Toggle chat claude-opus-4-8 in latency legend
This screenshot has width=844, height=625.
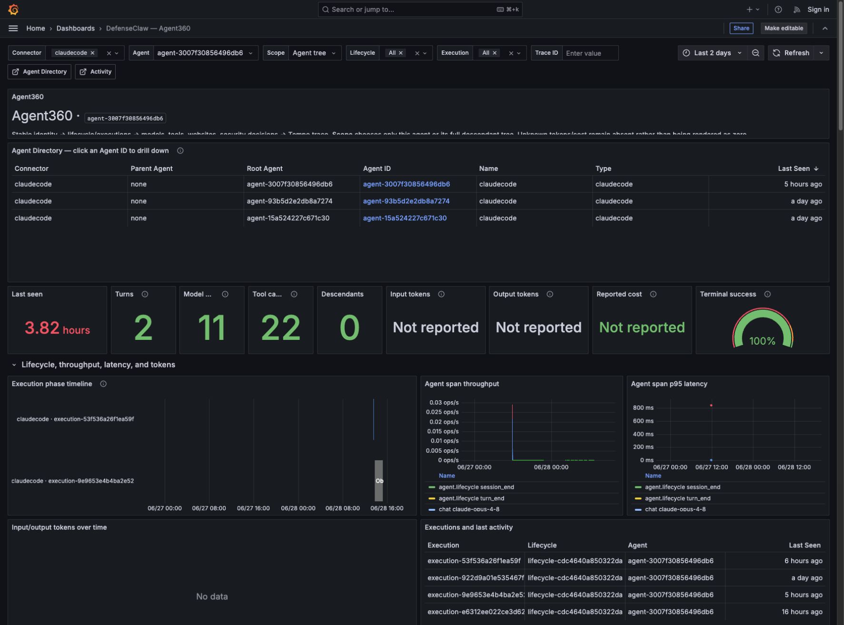pyautogui.click(x=675, y=509)
